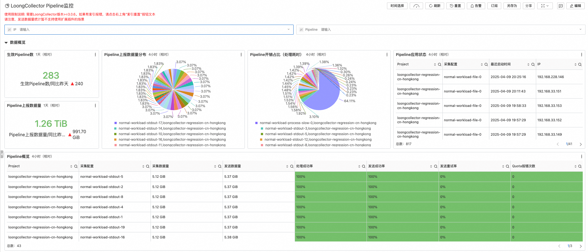588x252 pixels.
Task: Click the 另存为 save-as button
Action: (512, 6)
